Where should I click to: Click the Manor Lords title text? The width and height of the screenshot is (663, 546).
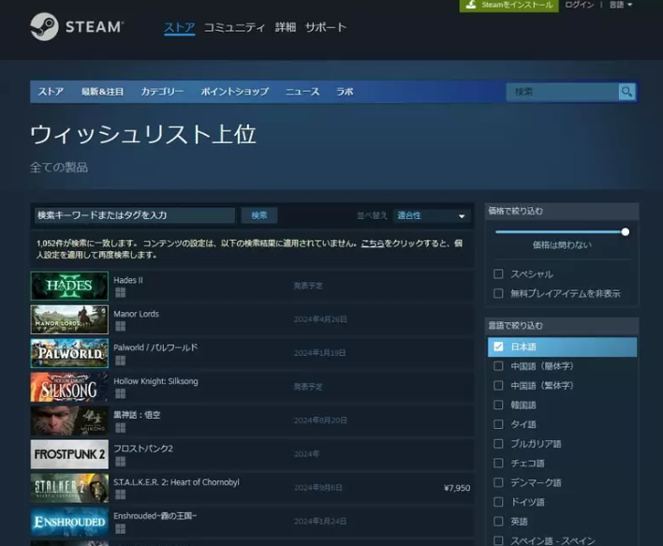pos(136,314)
